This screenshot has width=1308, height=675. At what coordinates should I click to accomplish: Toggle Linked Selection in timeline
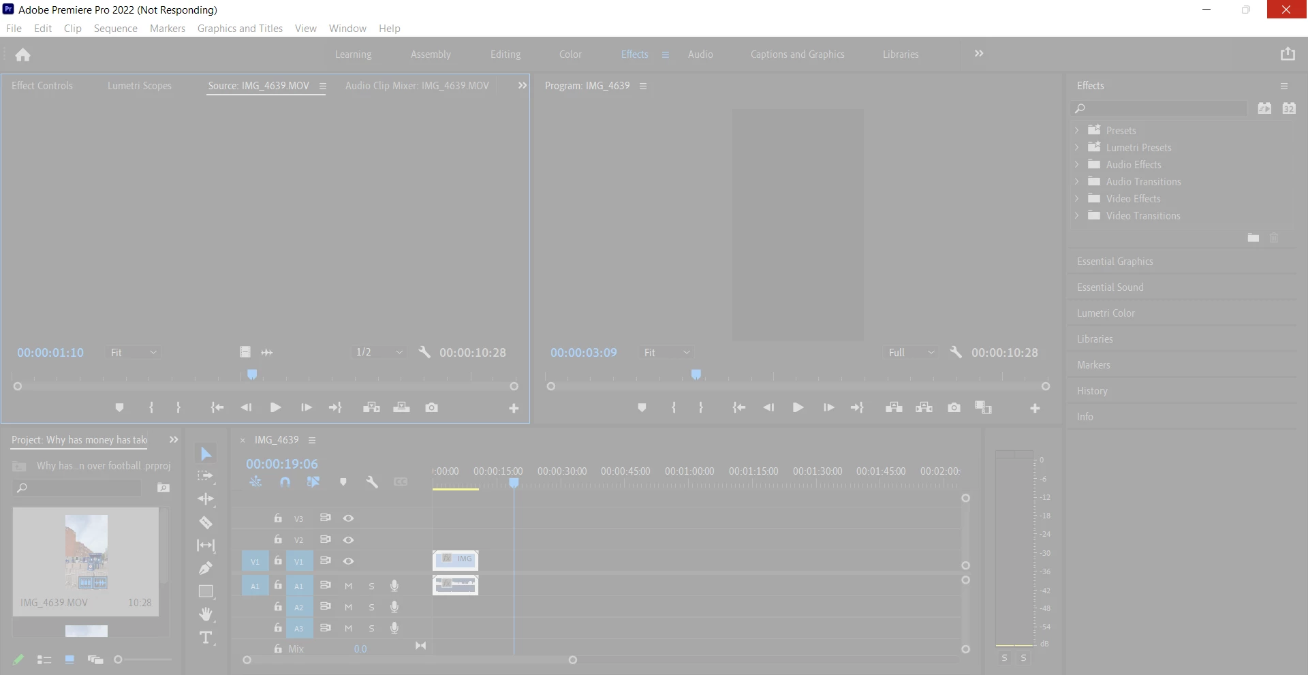[x=313, y=482]
